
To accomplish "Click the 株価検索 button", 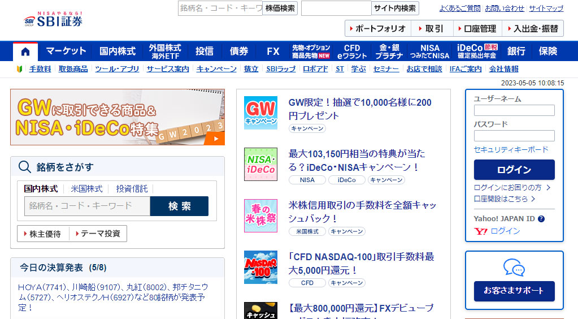I will tap(280, 8).
